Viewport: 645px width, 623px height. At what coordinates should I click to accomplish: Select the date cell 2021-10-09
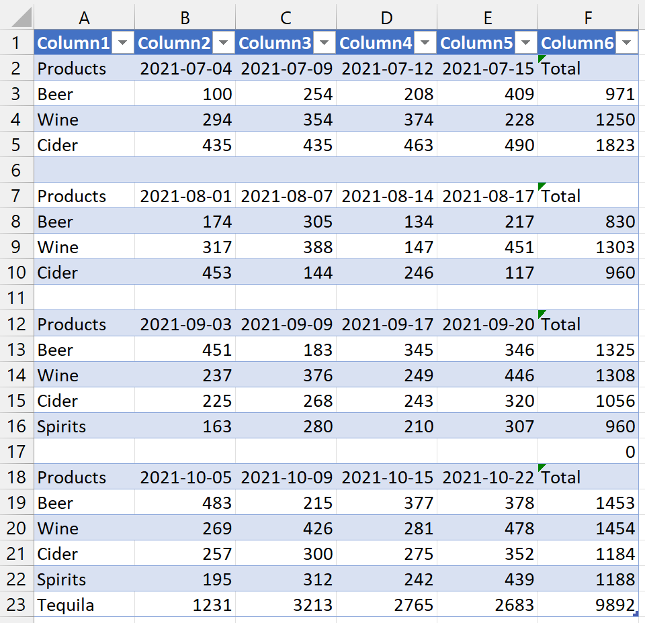(286, 477)
